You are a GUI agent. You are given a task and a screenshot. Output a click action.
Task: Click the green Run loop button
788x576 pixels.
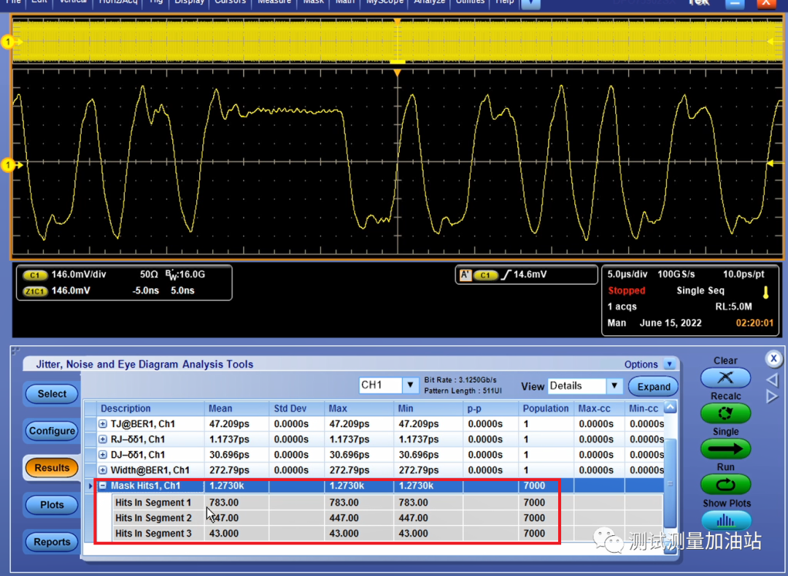(x=725, y=484)
